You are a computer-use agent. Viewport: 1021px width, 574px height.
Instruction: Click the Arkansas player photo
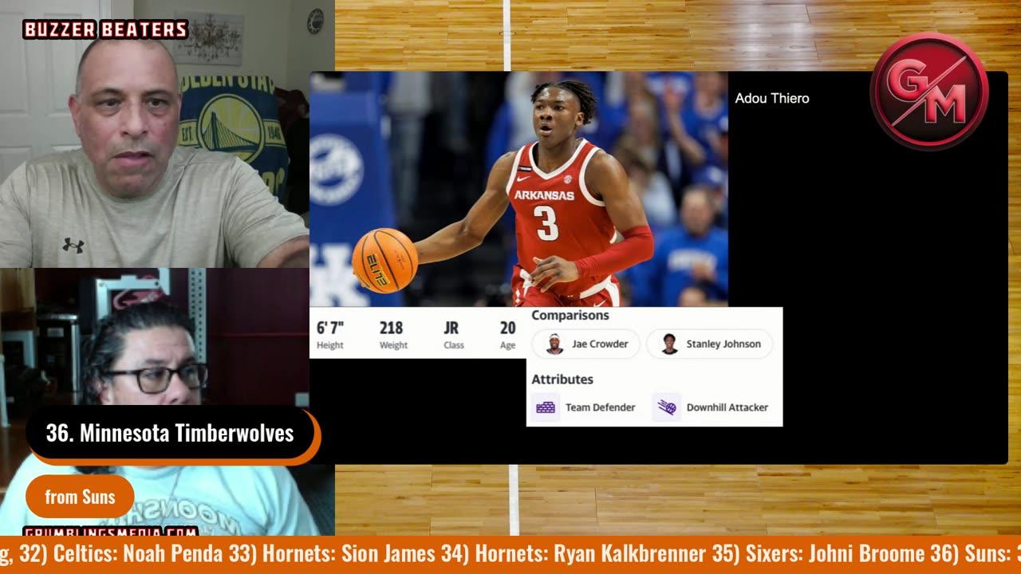click(x=518, y=189)
